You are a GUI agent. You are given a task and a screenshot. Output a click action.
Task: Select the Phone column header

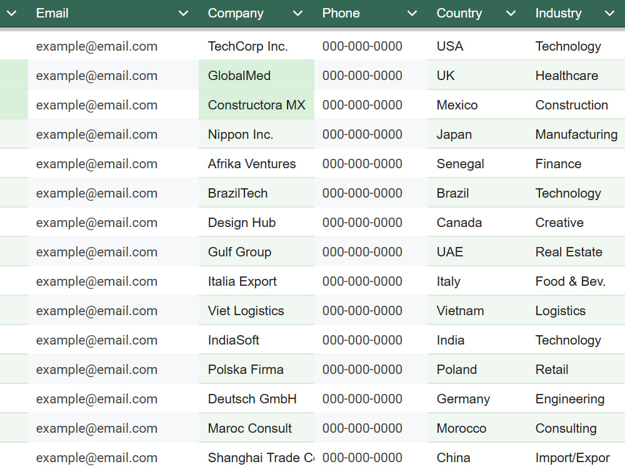click(371, 14)
